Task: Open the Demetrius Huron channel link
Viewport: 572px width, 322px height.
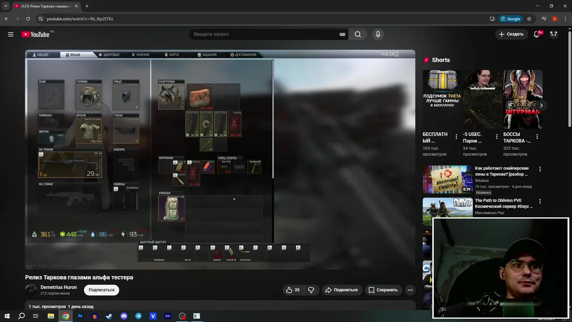Action: (x=59, y=287)
